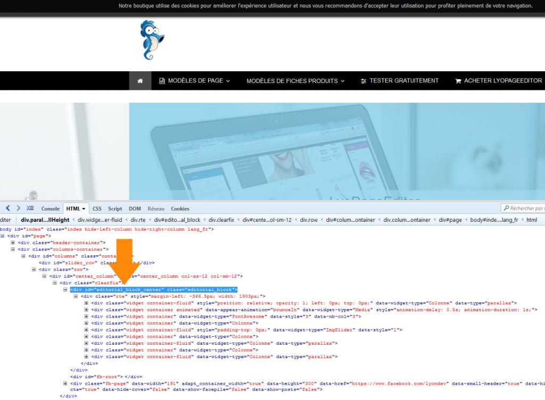Toggle the Firebug command line icon
Screen dimensions: 545x400
(30, 209)
